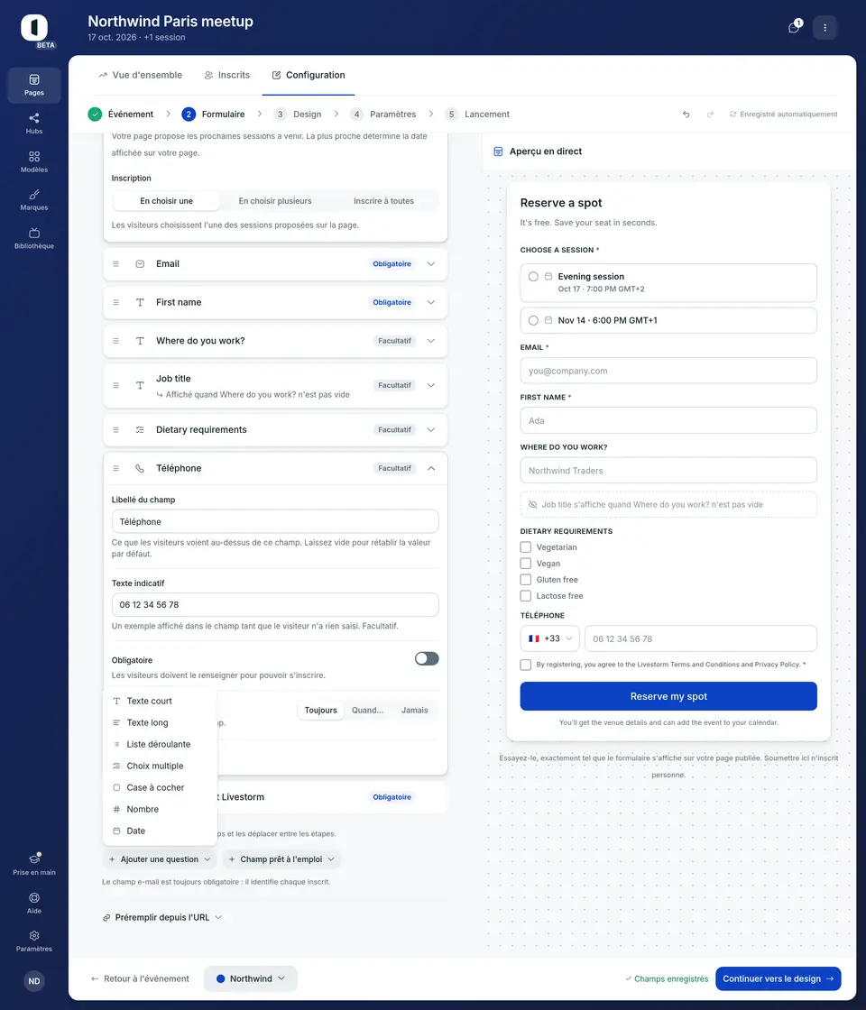Click the Livestorm logo
Viewport: 866px width, 1010px height.
(34, 28)
